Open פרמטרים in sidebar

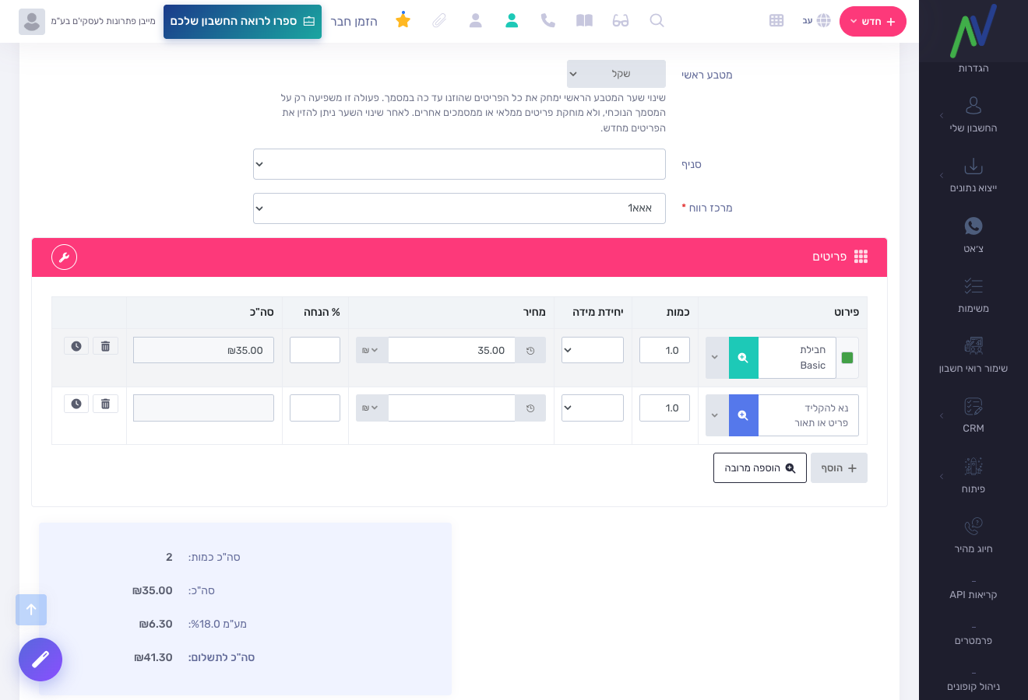973,641
